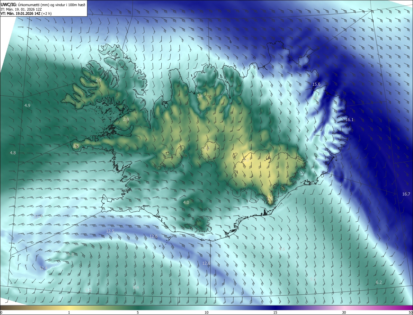Click the colorbar tick label 15
This screenshot has width=413, height=315.
tap(275, 312)
